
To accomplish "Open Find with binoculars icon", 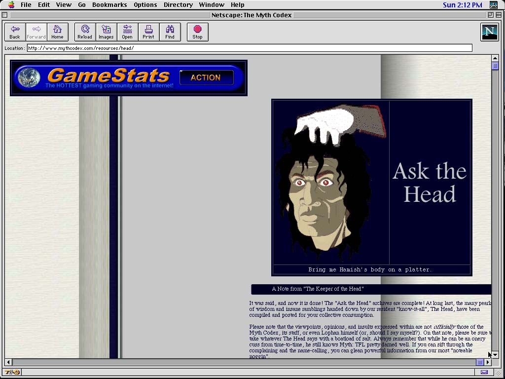I will [170, 32].
